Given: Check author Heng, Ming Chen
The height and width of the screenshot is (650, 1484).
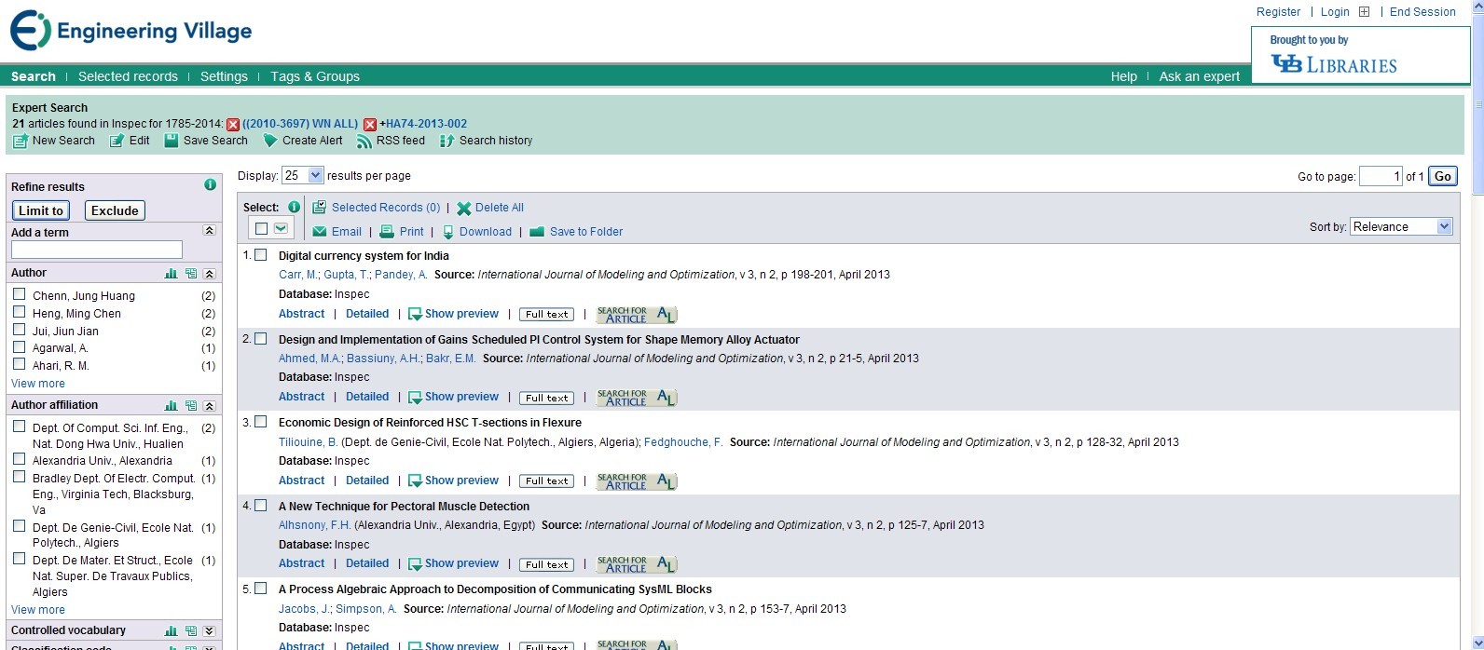Looking at the screenshot, I should click(19, 312).
